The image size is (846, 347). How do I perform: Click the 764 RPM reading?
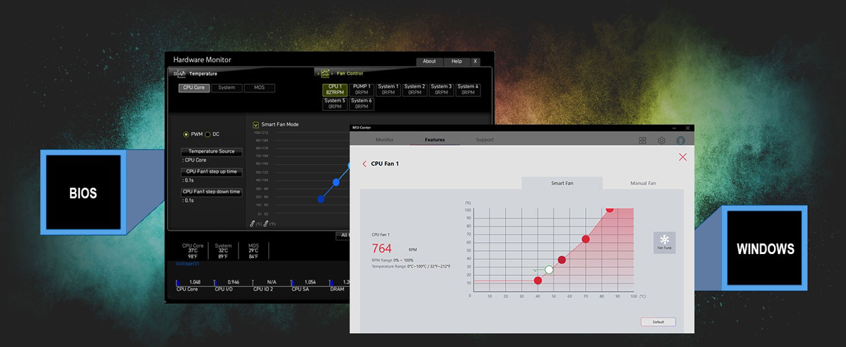tap(381, 249)
